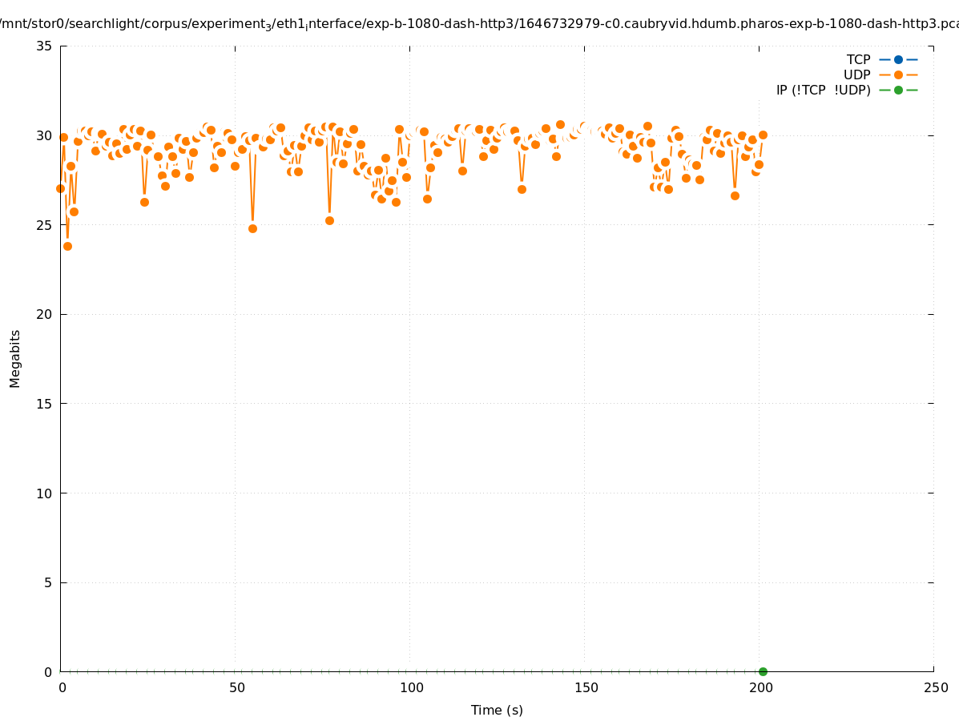This screenshot has height=721, width=959.
Task: Click the 35 tick label on y-axis
Action: click(x=44, y=46)
